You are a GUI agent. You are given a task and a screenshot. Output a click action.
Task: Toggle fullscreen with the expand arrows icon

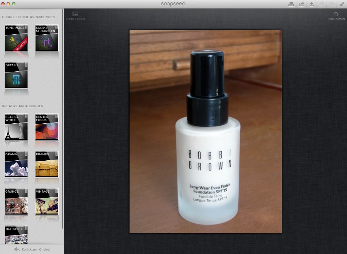pos(342,4)
